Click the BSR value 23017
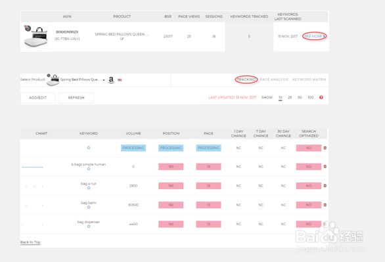 [168, 36]
